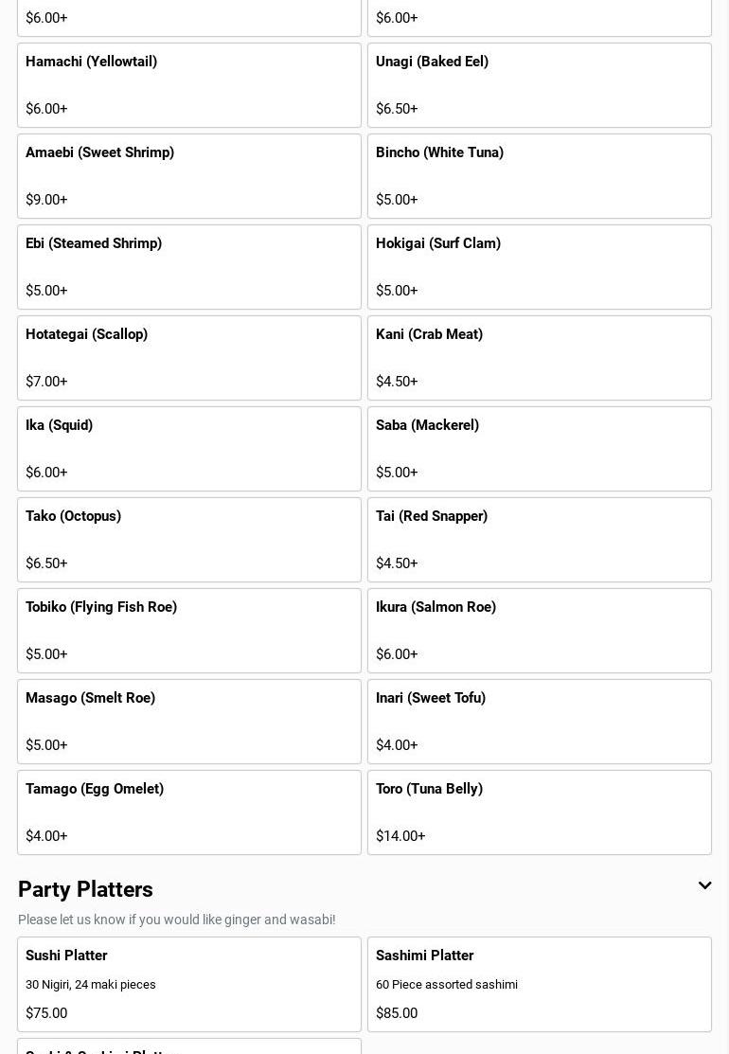Select the Bincho (White Tuna) card

539,176
